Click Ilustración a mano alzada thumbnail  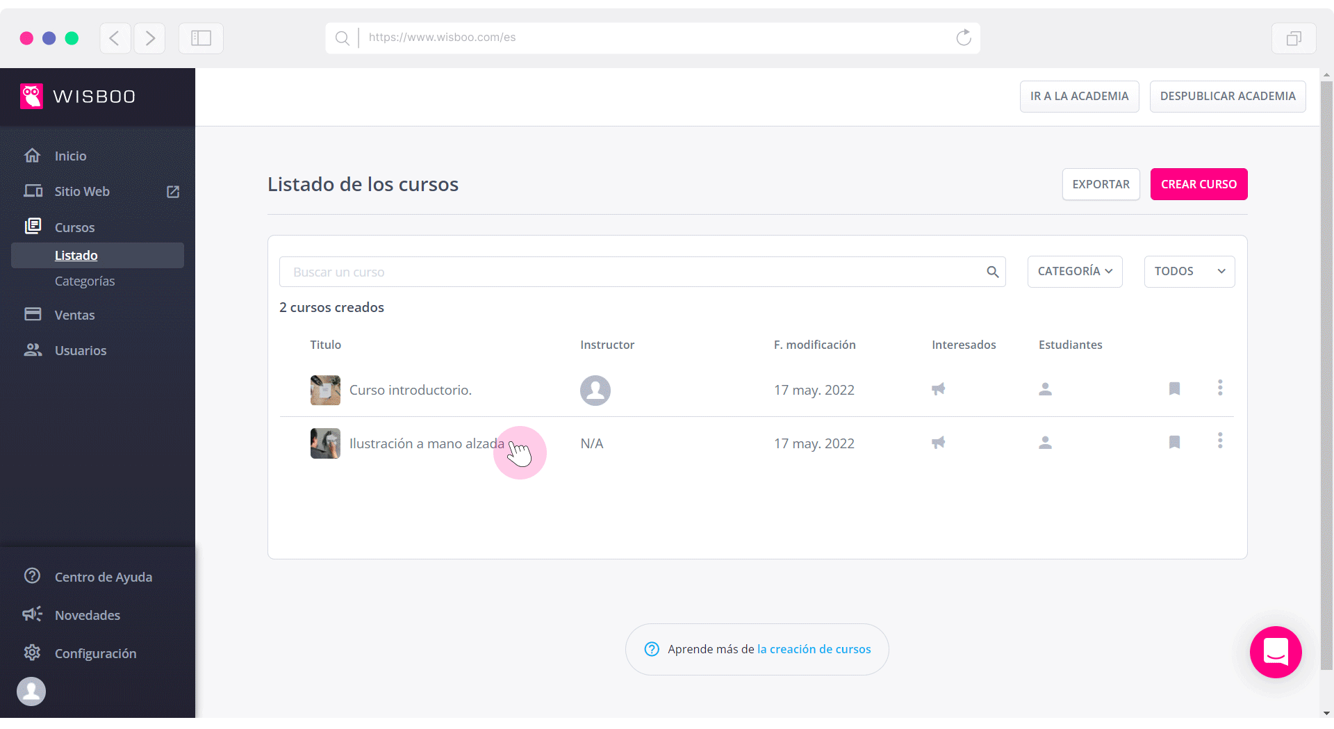tap(325, 443)
